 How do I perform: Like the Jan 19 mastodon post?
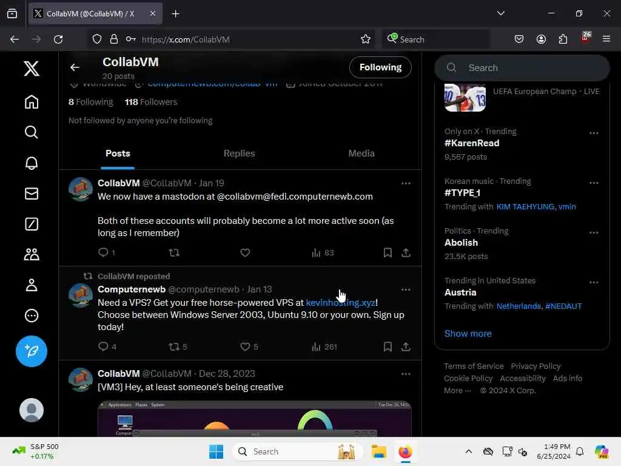tap(245, 252)
